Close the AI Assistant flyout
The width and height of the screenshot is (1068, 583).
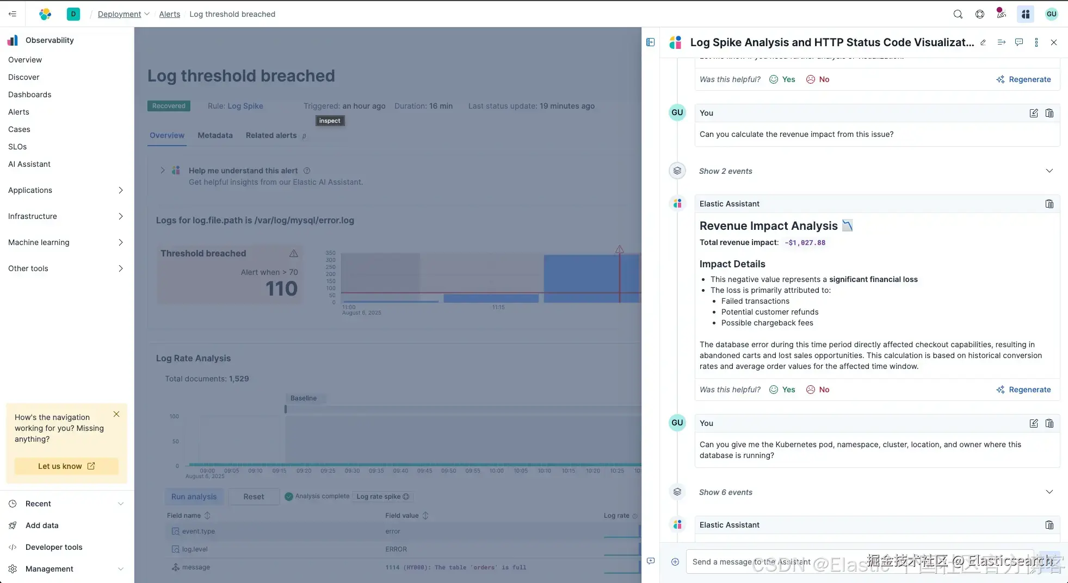pyautogui.click(x=1054, y=42)
